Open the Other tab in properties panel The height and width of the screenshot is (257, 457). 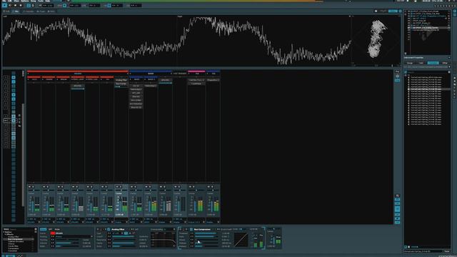(444, 63)
